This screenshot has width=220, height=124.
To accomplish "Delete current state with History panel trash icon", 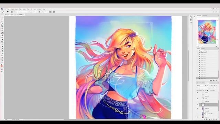I will tap(216, 80).
